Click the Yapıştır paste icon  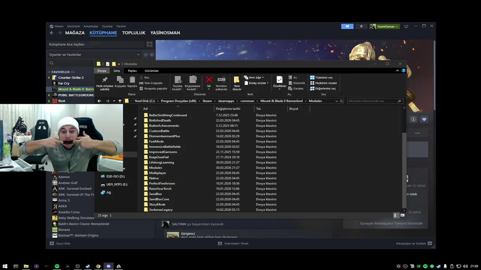tap(132, 82)
